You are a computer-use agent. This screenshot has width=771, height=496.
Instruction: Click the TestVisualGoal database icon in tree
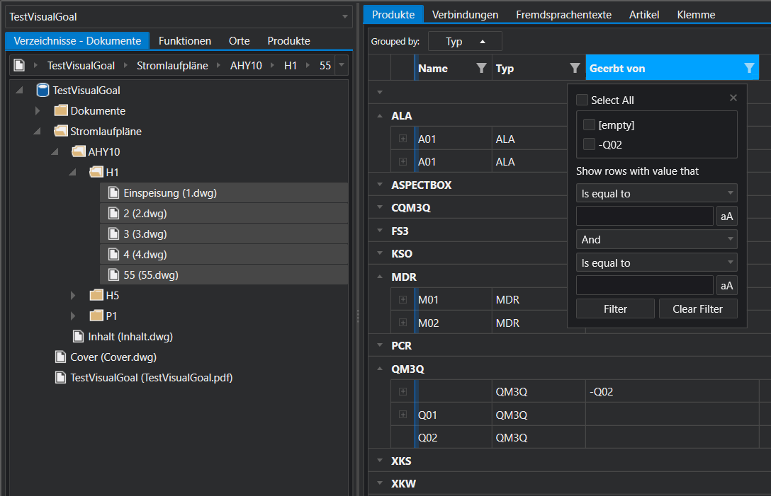pos(43,91)
